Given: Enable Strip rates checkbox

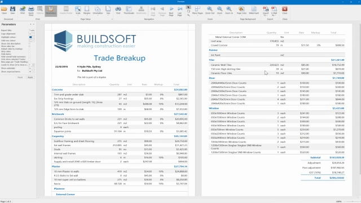Looking at the screenshot, I should (x=29, y=51).
